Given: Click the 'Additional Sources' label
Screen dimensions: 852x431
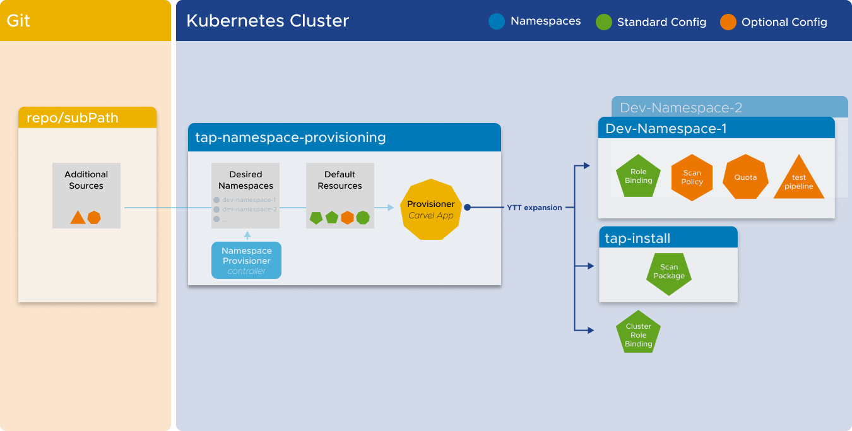Looking at the screenshot, I should (x=86, y=180).
